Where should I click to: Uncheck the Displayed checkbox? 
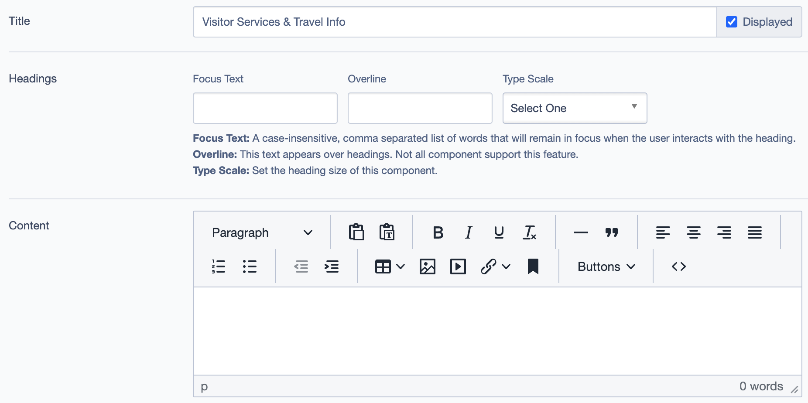(732, 22)
